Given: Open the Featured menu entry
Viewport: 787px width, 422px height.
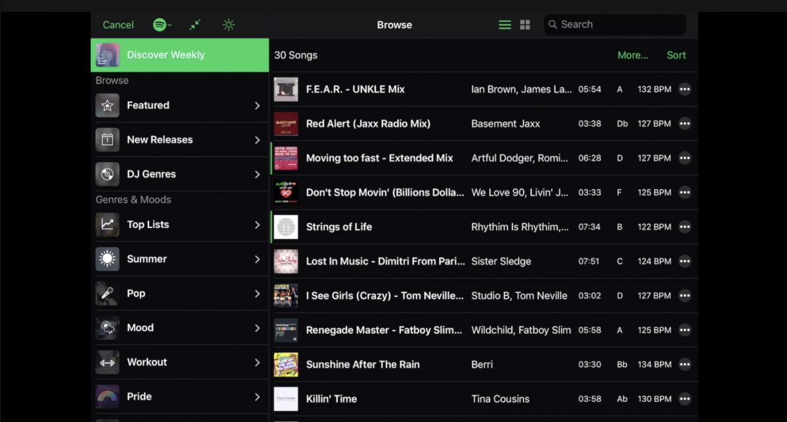Looking at the screenshot, I should (180, 105).
